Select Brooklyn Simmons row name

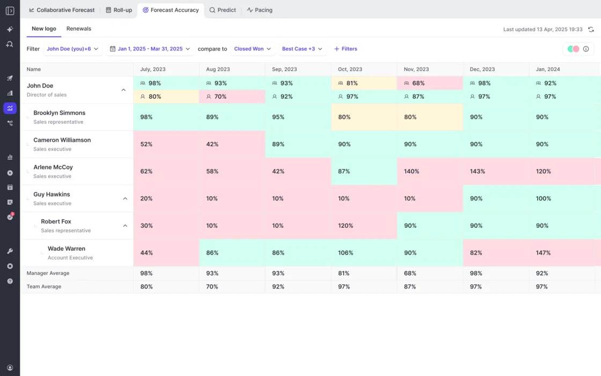(x=60, y=113)
